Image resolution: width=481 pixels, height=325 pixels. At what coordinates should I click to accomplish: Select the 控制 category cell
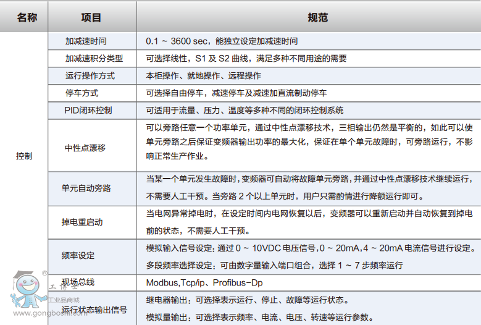[x=24, y=156]
